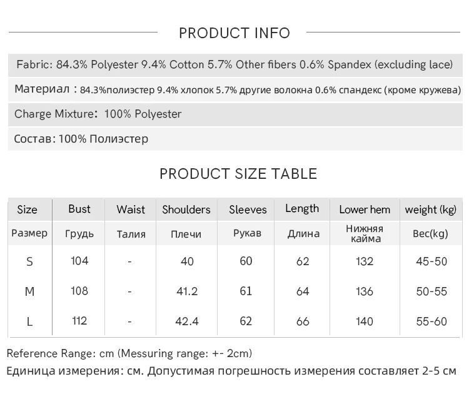Click the Состав 100% Полиэстер row

click(235, 139)
